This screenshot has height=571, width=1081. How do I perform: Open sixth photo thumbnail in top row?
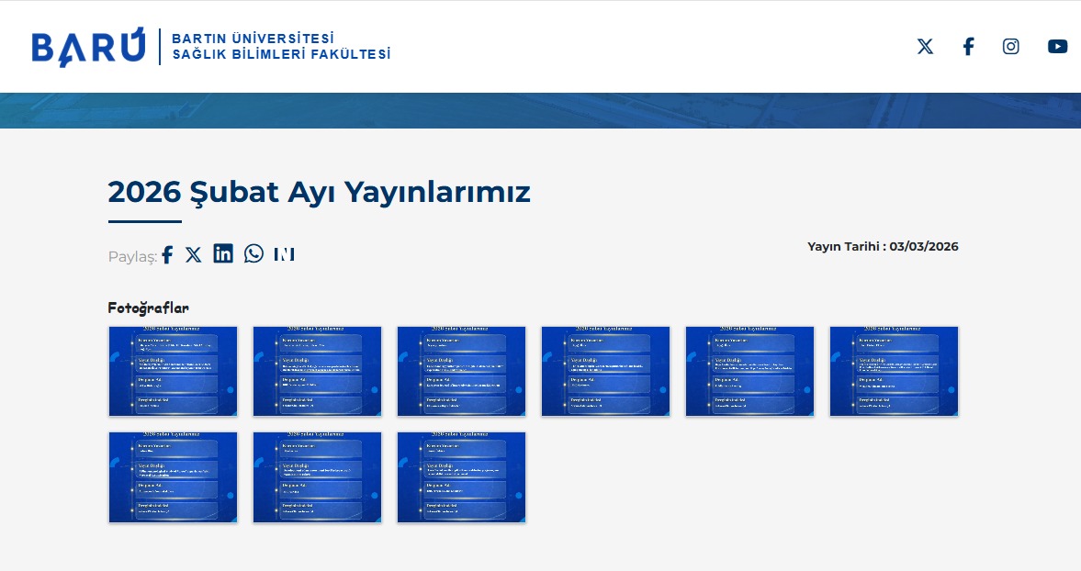[895, 371]
